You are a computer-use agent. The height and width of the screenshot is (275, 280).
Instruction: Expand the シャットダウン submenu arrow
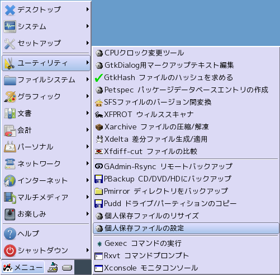88,250
